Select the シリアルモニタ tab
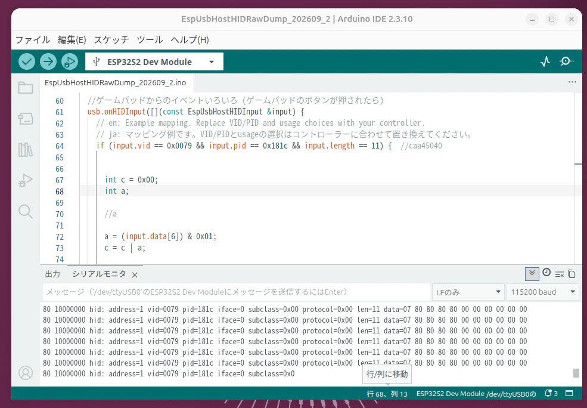This screenshot has height=408, width=587. [99, 274]
